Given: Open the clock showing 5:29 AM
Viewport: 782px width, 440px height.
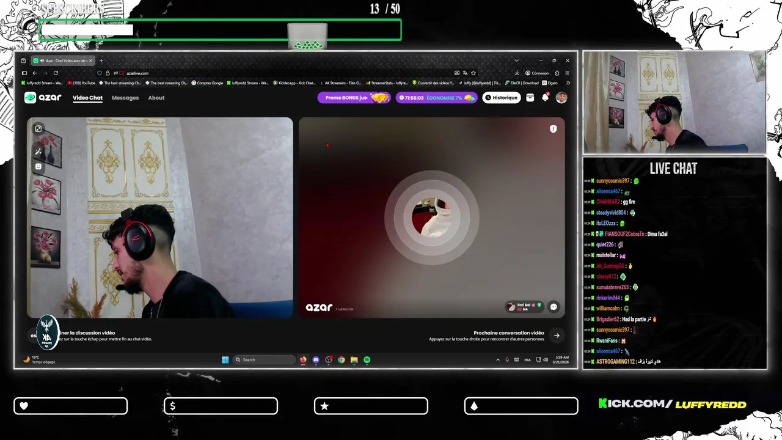Looking at the screenshot, I should pos(562,360).
